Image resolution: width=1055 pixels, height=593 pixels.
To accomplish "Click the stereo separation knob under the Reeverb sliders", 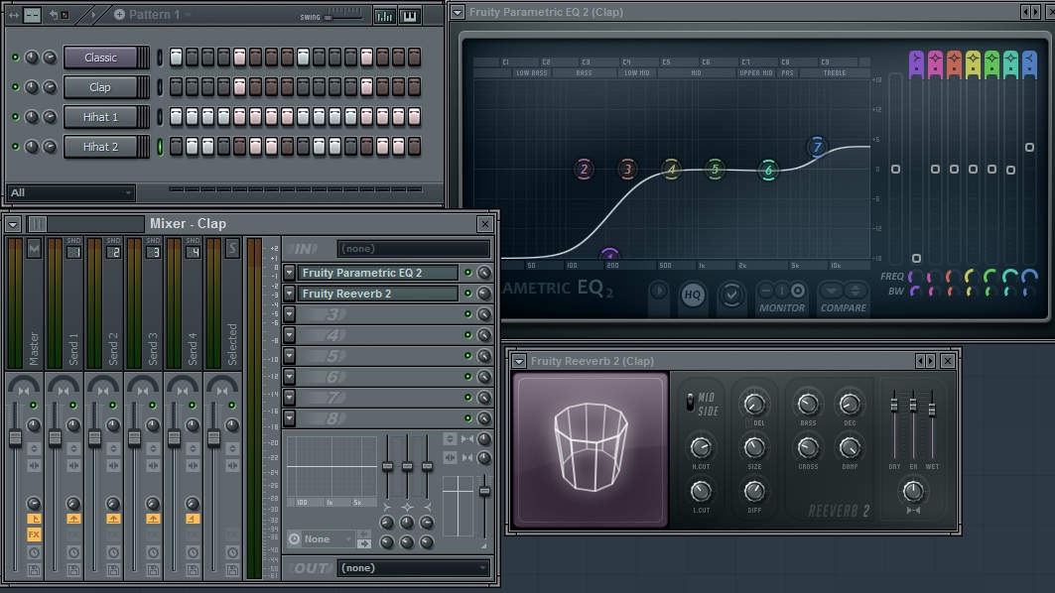I will (912, 490).
